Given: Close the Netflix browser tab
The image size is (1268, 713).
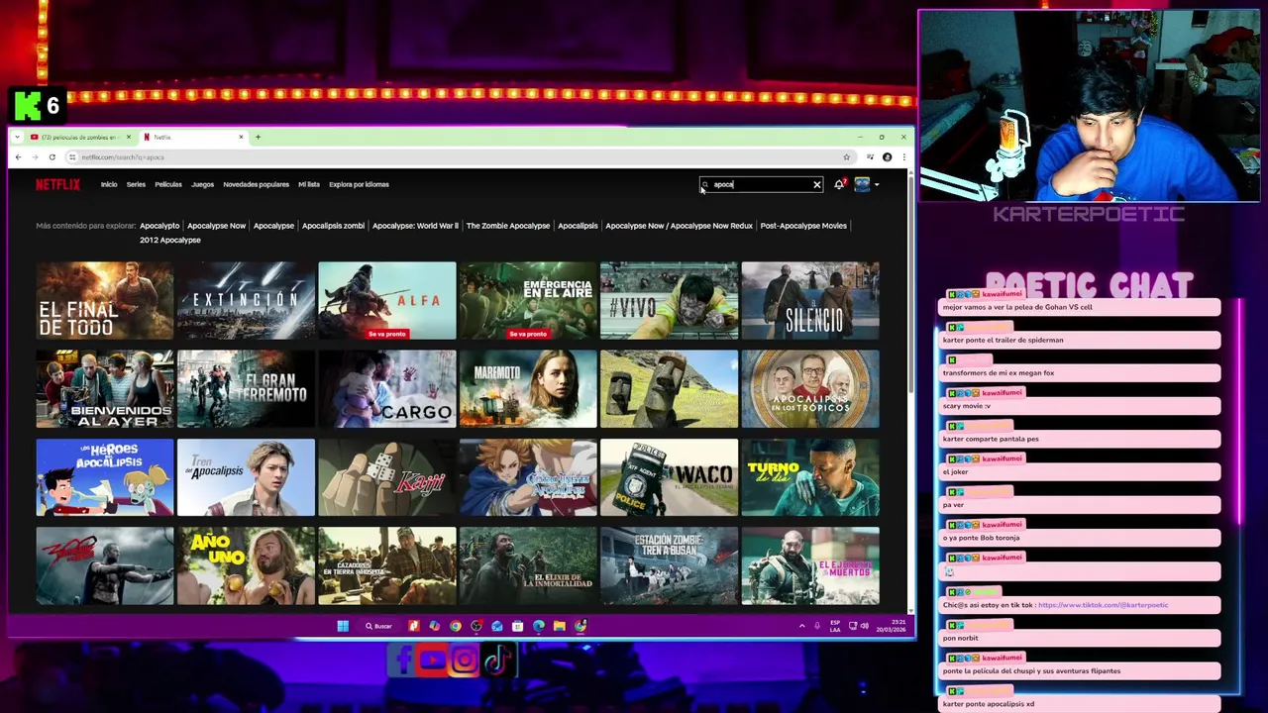Looking at the screenshot, I should pyautogui.click(x=241, y=137).
